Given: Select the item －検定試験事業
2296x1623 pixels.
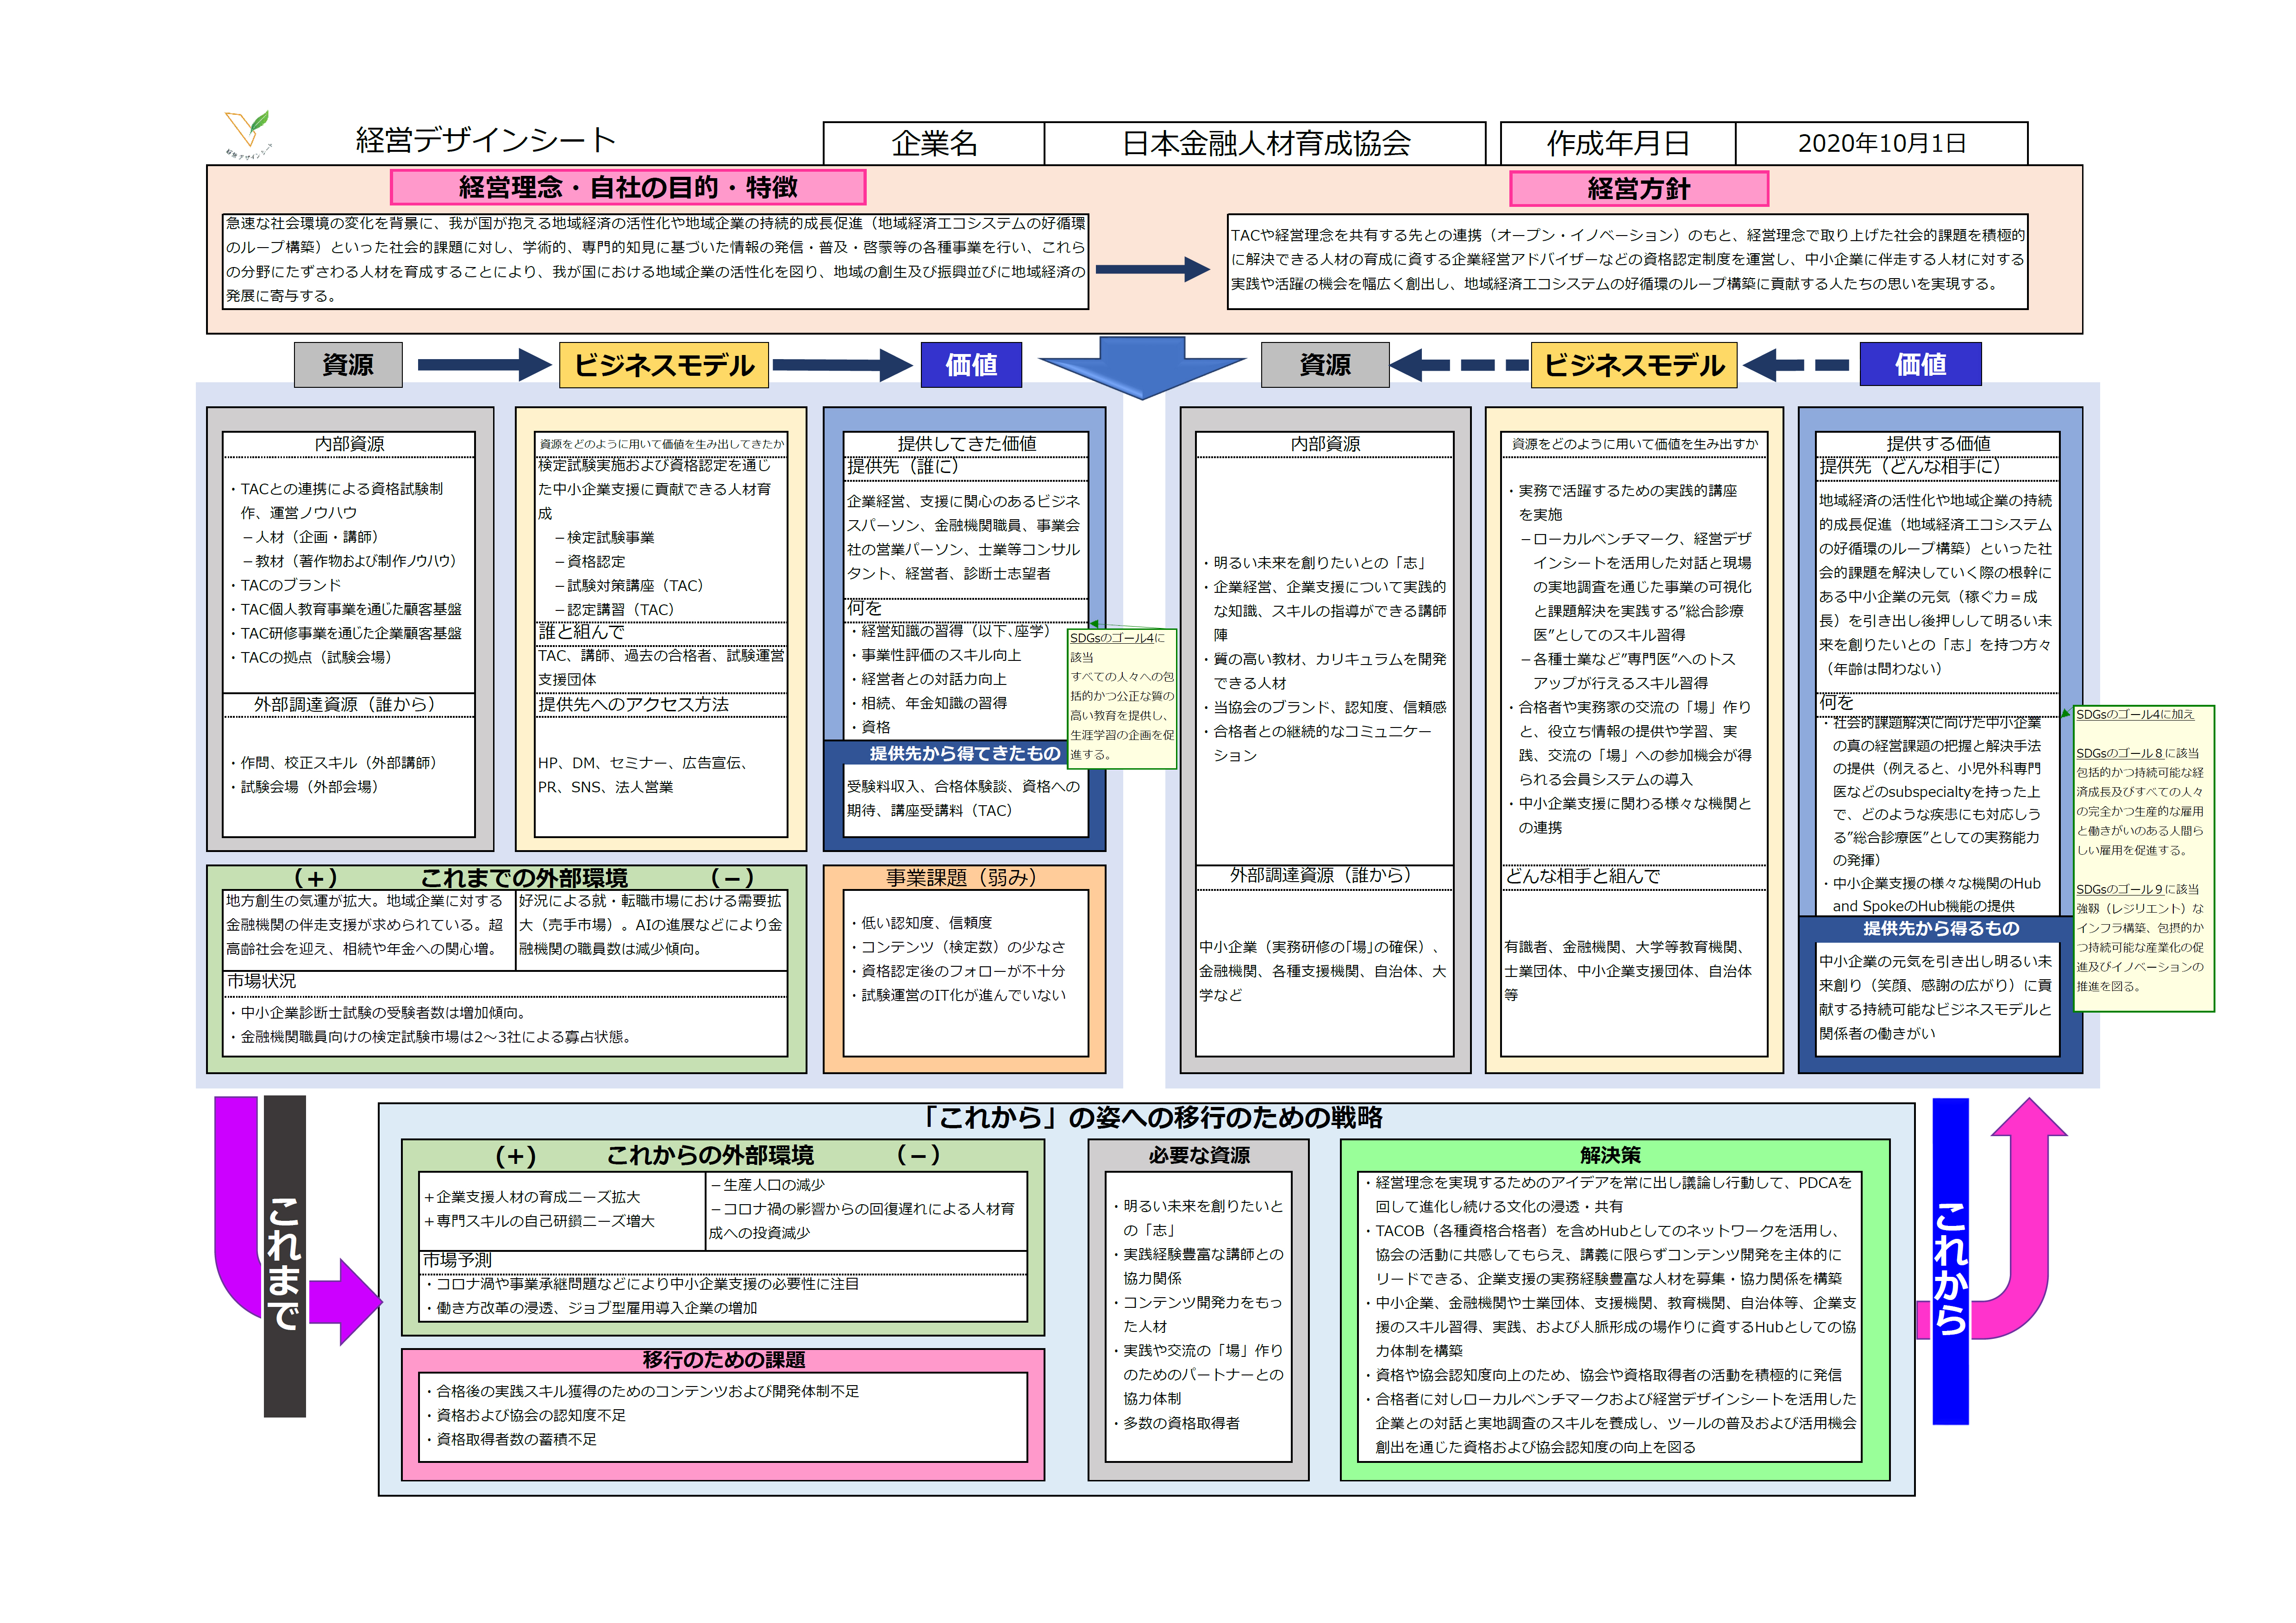Looking at the screenshot, I should pos(605,538).
